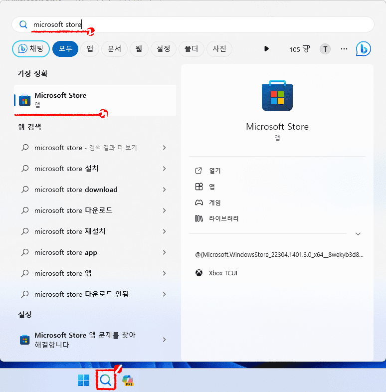This screenshot has width=386, height=392.
Task: Expand chevron for 'microsoft store 재설치'
Action: click(164, 231)
